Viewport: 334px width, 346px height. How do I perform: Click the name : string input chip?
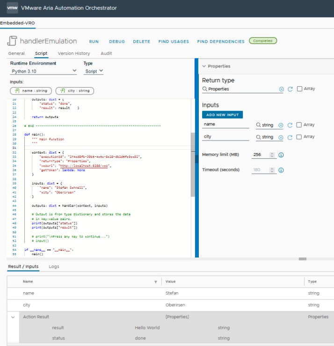tap(31, 91)
